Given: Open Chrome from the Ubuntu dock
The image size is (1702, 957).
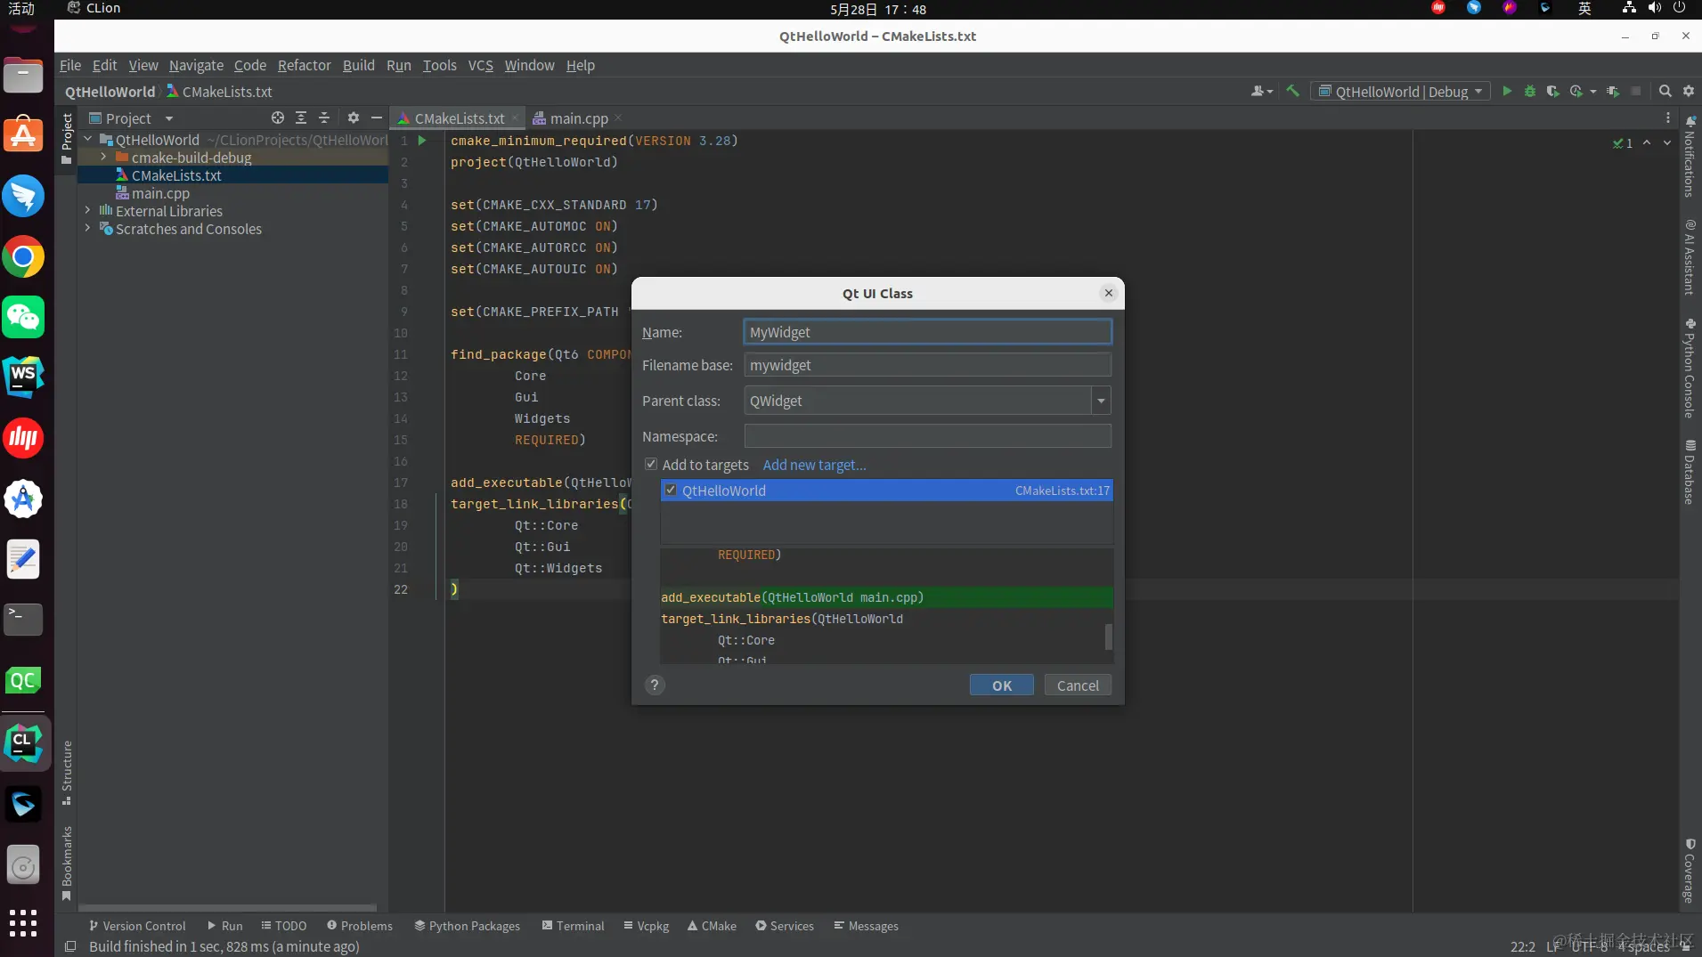Looking at the screenshot, I should pyautogui.click(x=23, y=258).
